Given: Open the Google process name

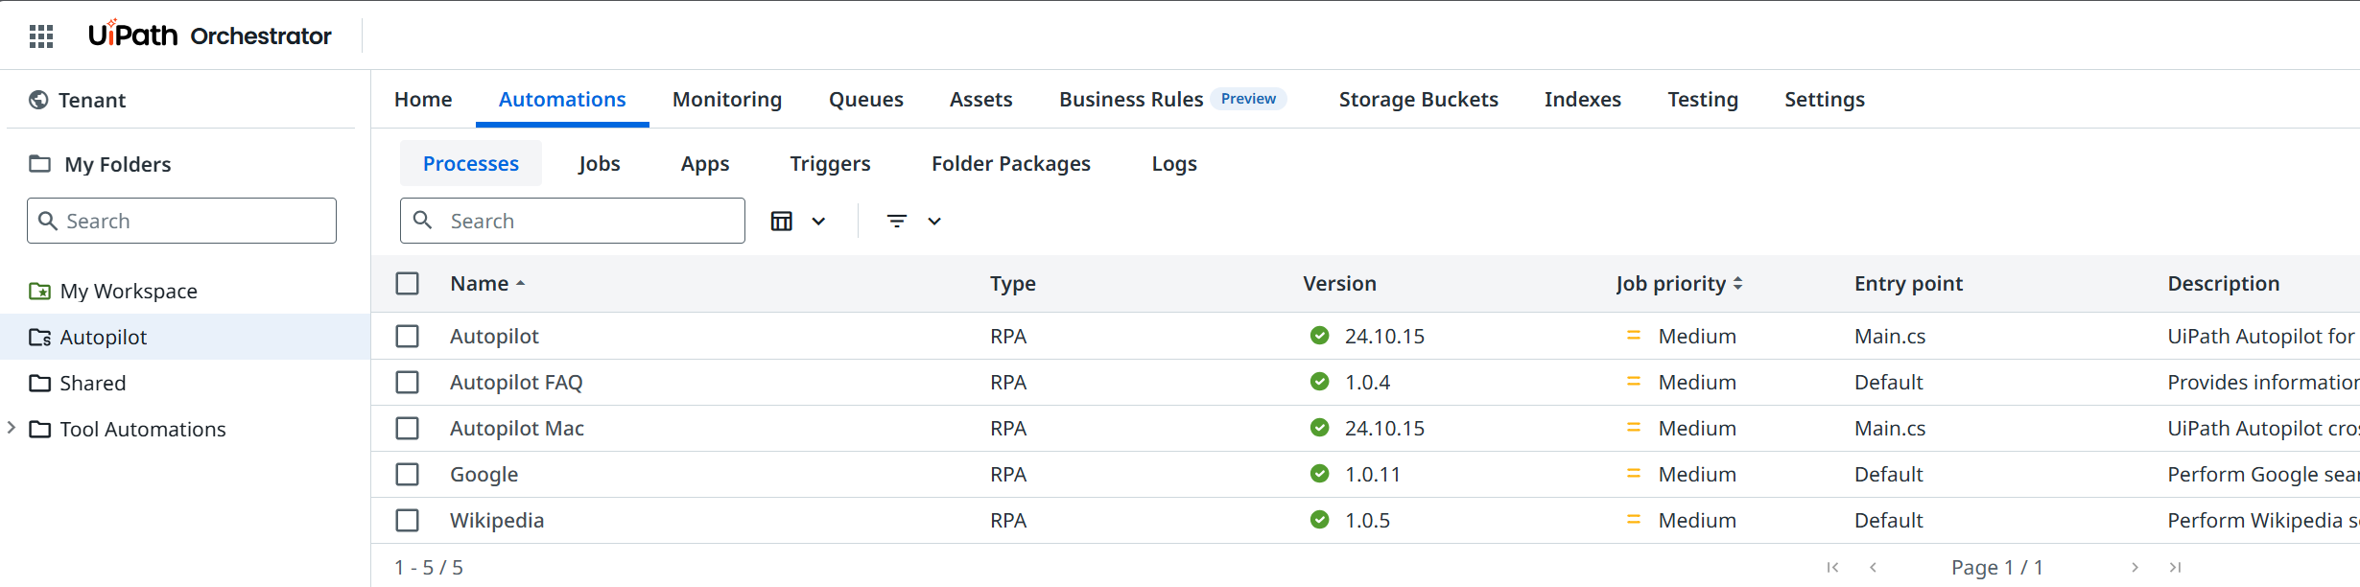Looking at the screenshot, I should pos(484,474).
